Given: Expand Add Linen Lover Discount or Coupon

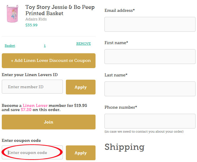Looking at the screenshot, I should coord(49,60).
